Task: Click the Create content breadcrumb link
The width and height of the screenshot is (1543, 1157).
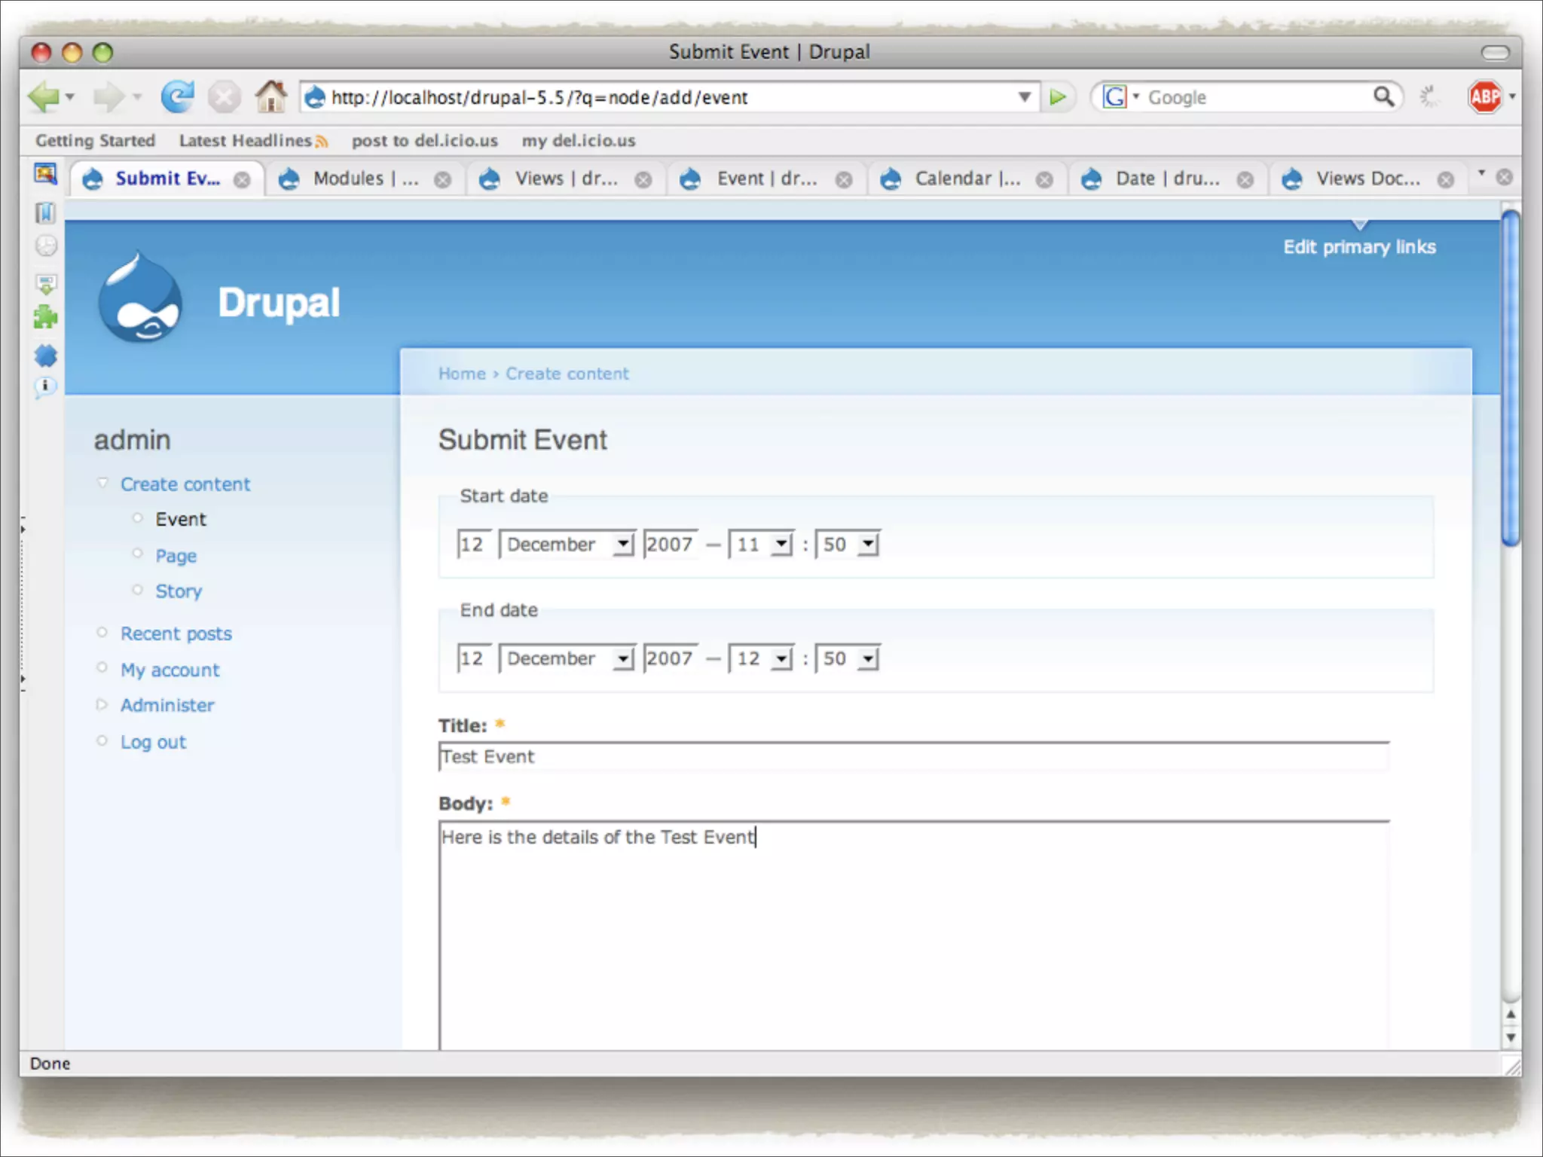Action: [x=567, y=374]
